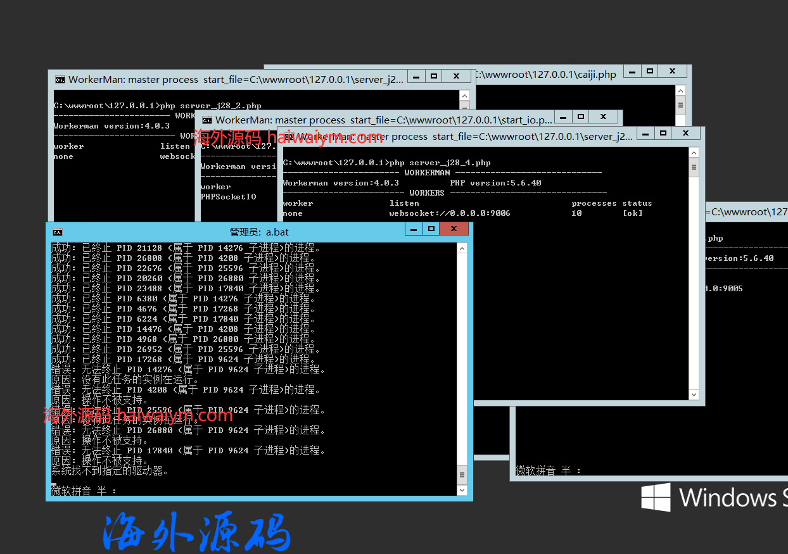This screenshot has height=554, width=788.
Task: Close the a.bat window with red X
Action: 454,229
